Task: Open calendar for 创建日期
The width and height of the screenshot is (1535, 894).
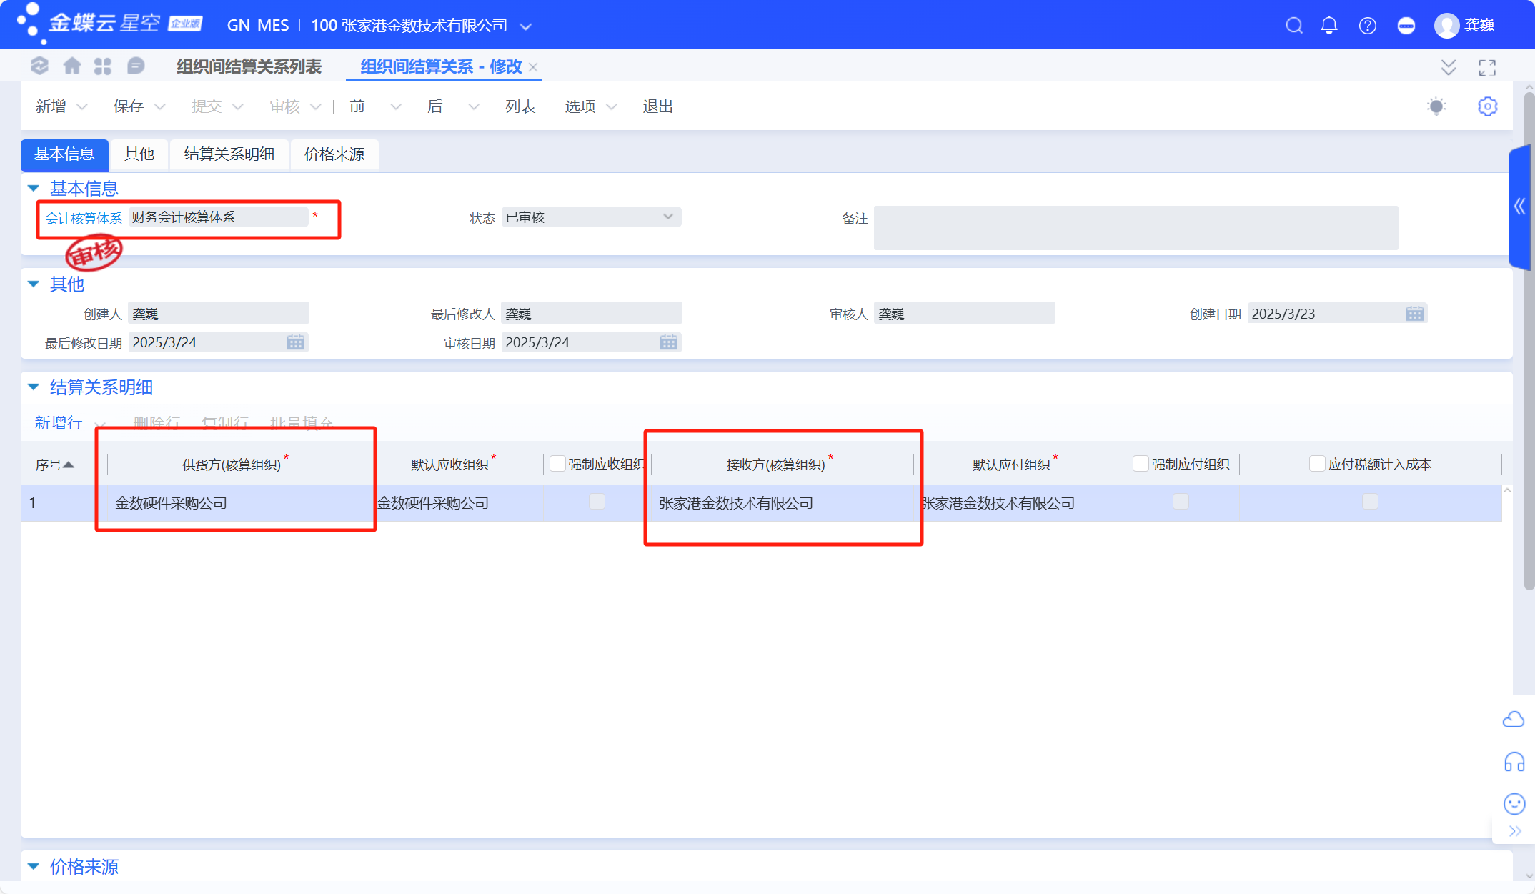Action: [1415, 314]
